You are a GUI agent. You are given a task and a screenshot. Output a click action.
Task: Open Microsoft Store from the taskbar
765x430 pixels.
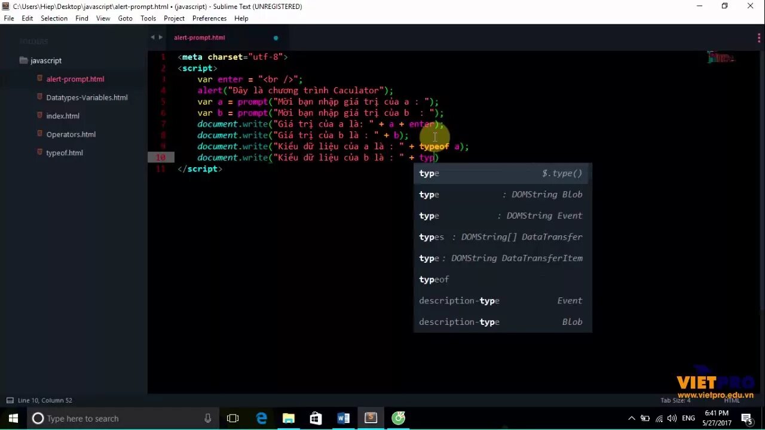316,418
